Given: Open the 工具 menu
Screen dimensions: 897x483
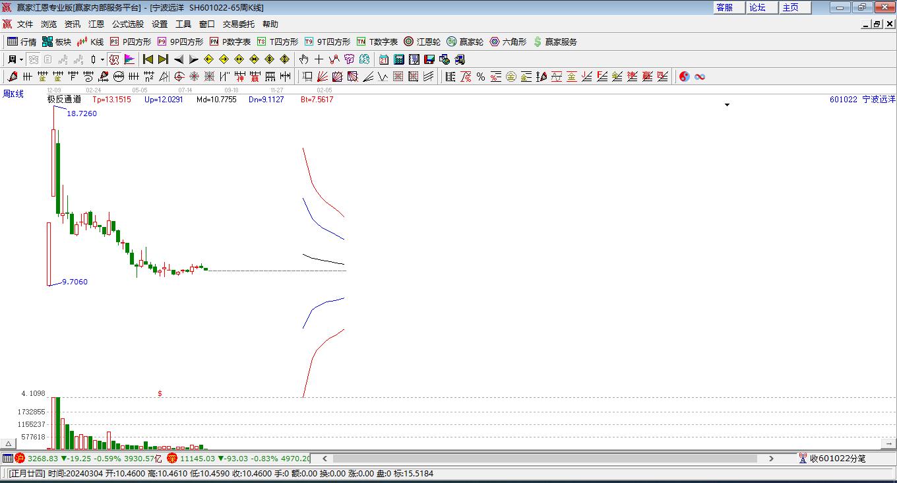Looking at the screenshot, I should (x=183, y=24).
